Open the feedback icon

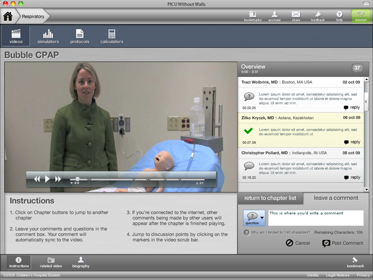pos(318,17)
